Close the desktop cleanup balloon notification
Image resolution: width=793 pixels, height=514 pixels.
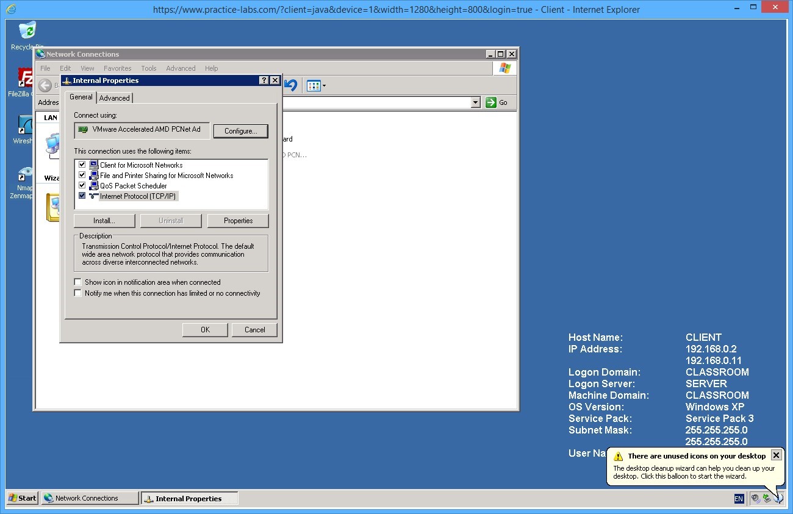776,455
